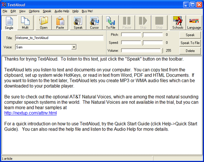Open the Language flags icon
204x162 pixels.
click(x=194, y=23)
